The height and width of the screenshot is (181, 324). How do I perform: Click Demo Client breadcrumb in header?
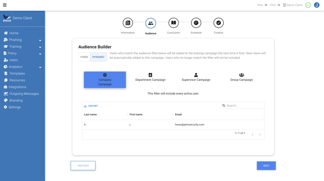pyautogui.click(x=292, y=5)
